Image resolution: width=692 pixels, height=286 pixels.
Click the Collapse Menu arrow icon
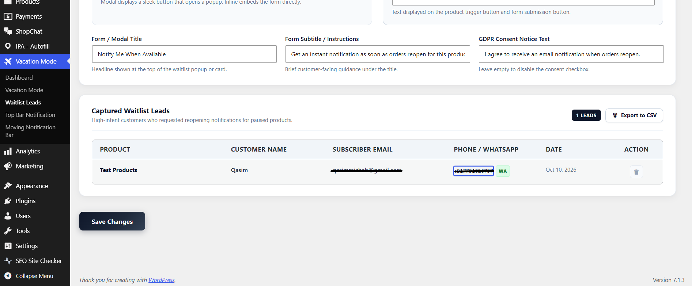click(8, 276)
